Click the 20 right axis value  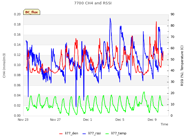click(172, 93)
